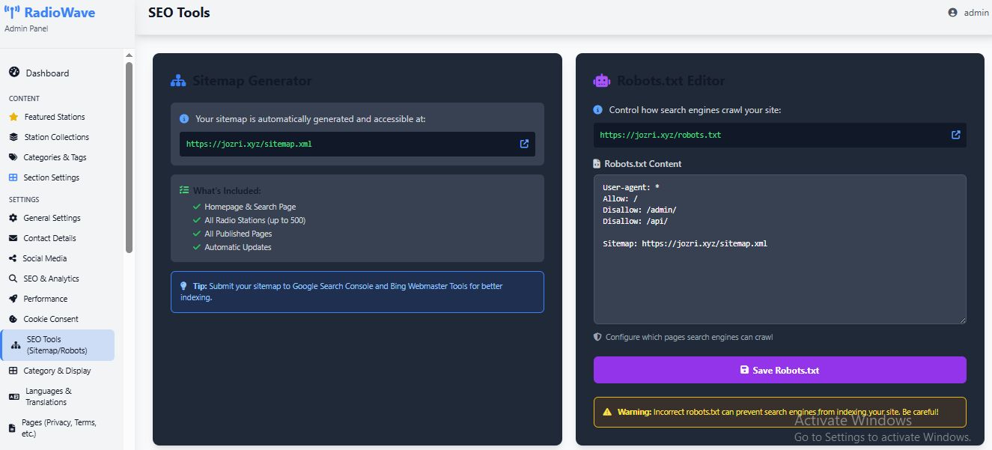
Task: Click the RadioWave logo tower icon
Action: point(12,13)
